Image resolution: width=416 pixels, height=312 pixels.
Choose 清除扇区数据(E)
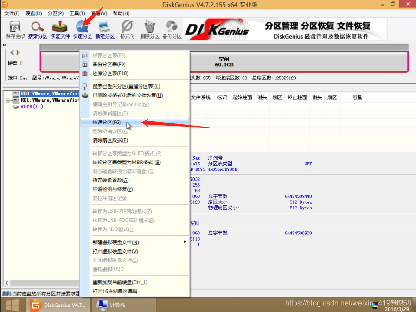tap(110, 140)
